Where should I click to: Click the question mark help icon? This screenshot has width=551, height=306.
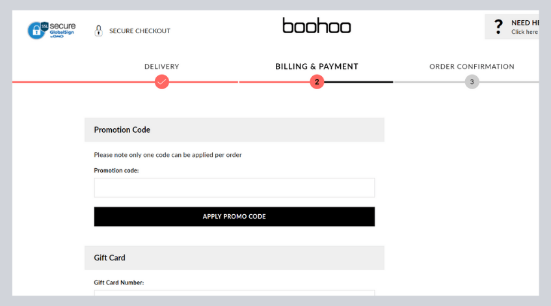pyautogui.click(x=498, y=27)
